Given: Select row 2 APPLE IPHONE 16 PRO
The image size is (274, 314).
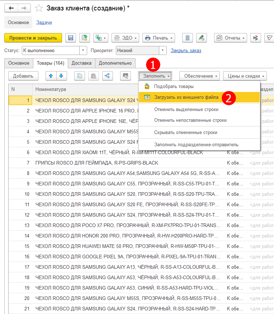Looking at the screenshot, I should pos(74,111).
